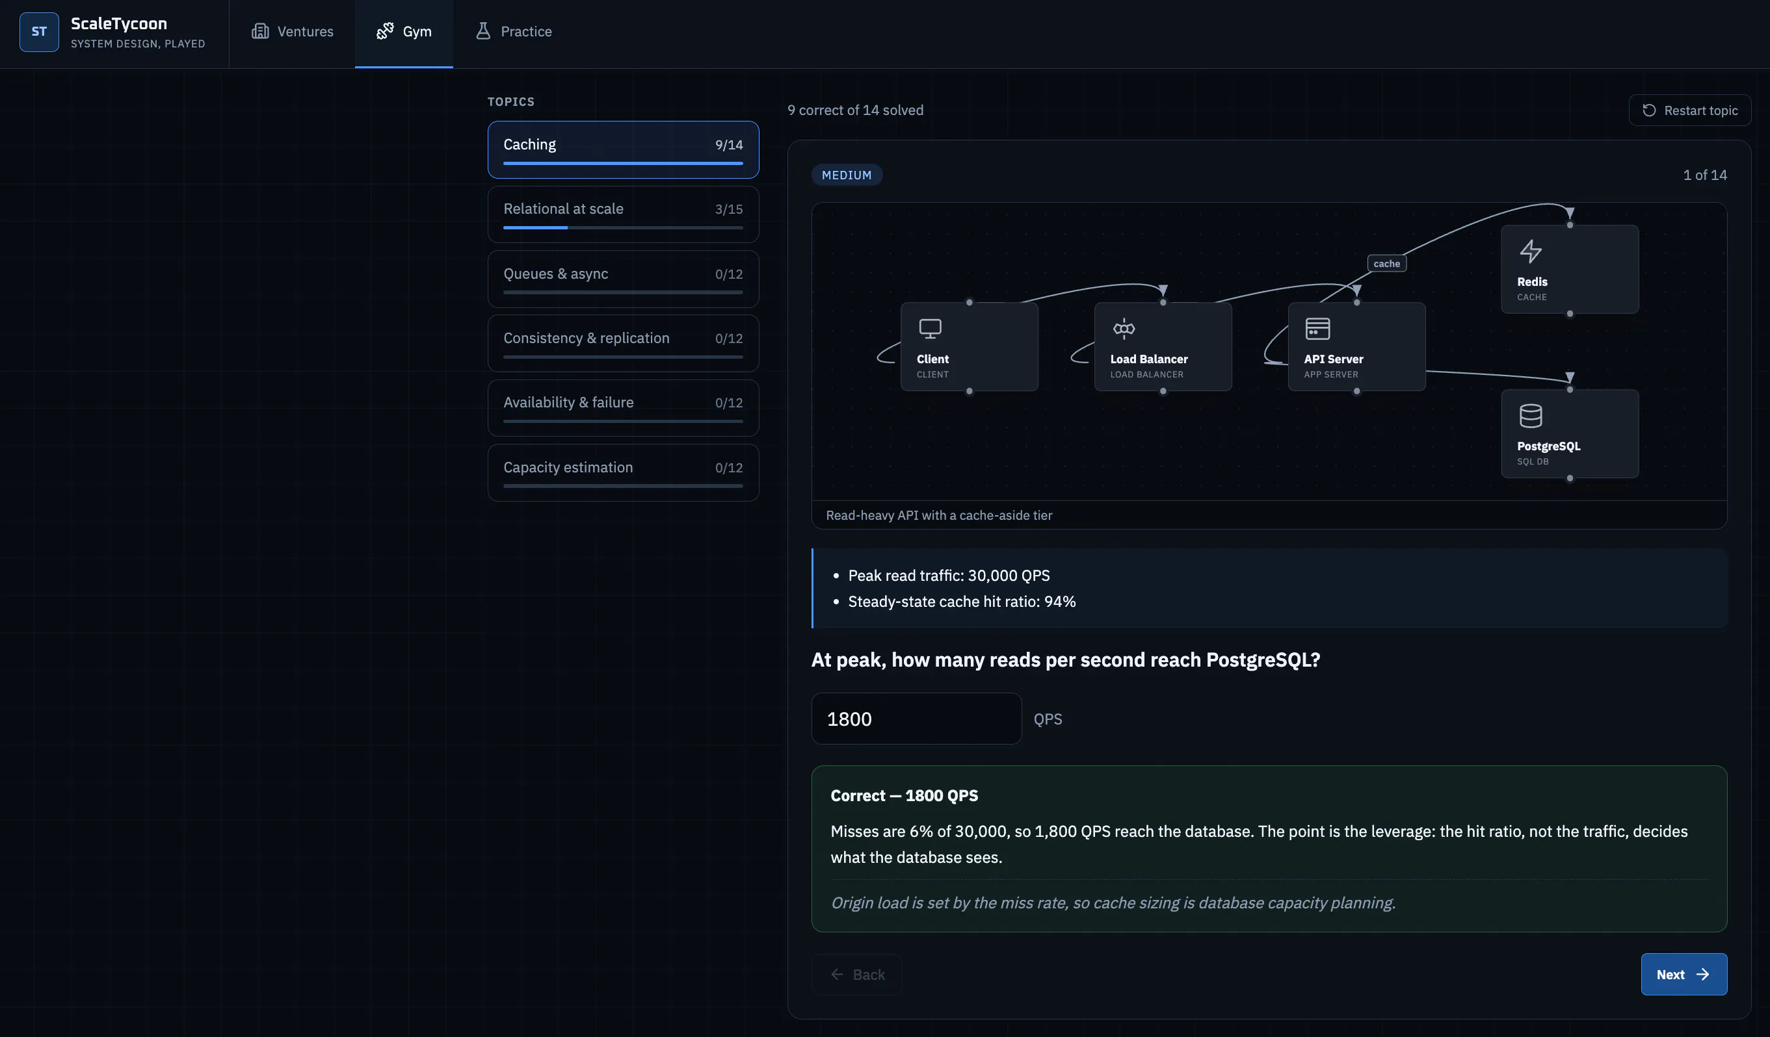
Task: Click the ST ScaleTycoon logo badge
Action: tap(39, 32)
